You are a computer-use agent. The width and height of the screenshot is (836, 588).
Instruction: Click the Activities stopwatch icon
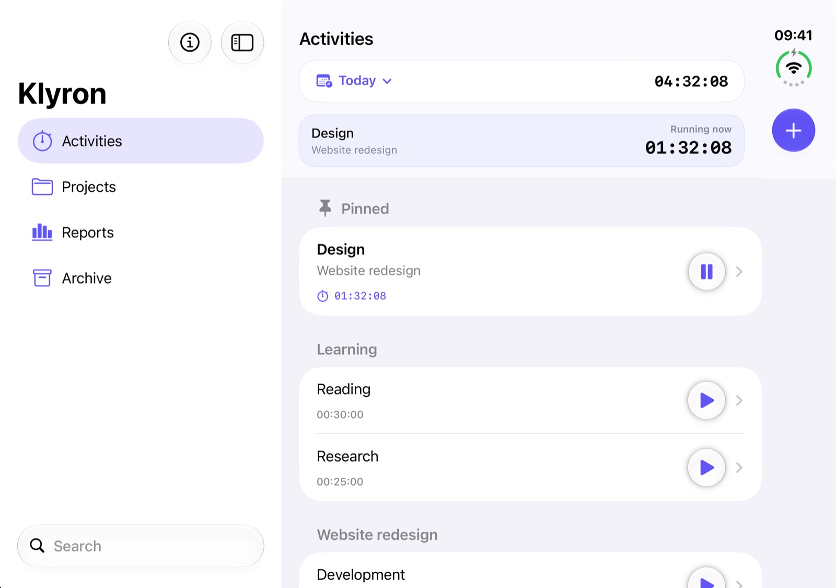coord(42,141)
